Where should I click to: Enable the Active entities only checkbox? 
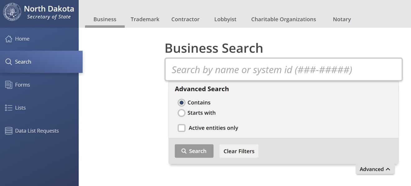(182, 128)
